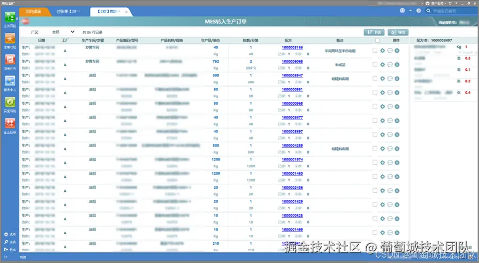The width and height of the screenshot is (479, 263).
Task: Check the box for recipe 1000003877 row
Action: click(x=375, y=121)
